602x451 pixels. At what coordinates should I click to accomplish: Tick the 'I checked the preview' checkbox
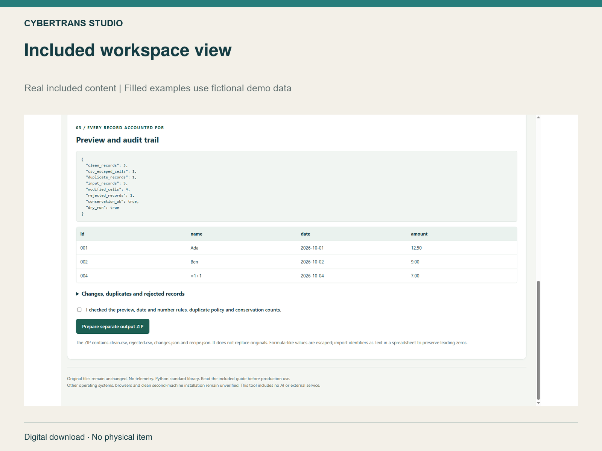coord(79,310)
